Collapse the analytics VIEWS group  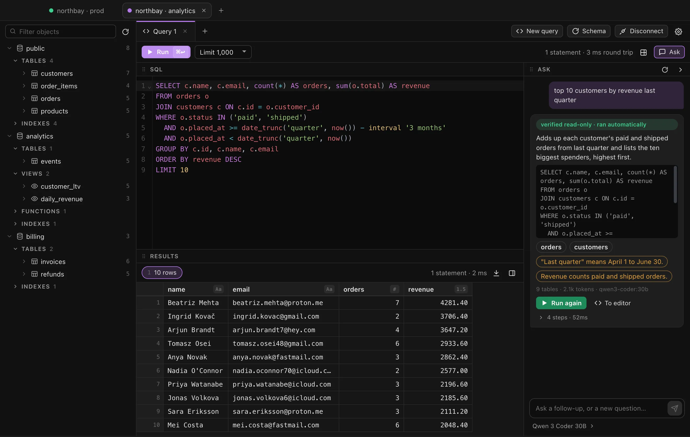[15, 174]
